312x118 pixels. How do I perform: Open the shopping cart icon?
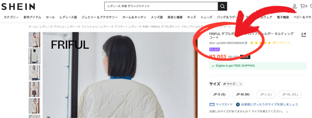pyautogui.click(x=303, y=6)
